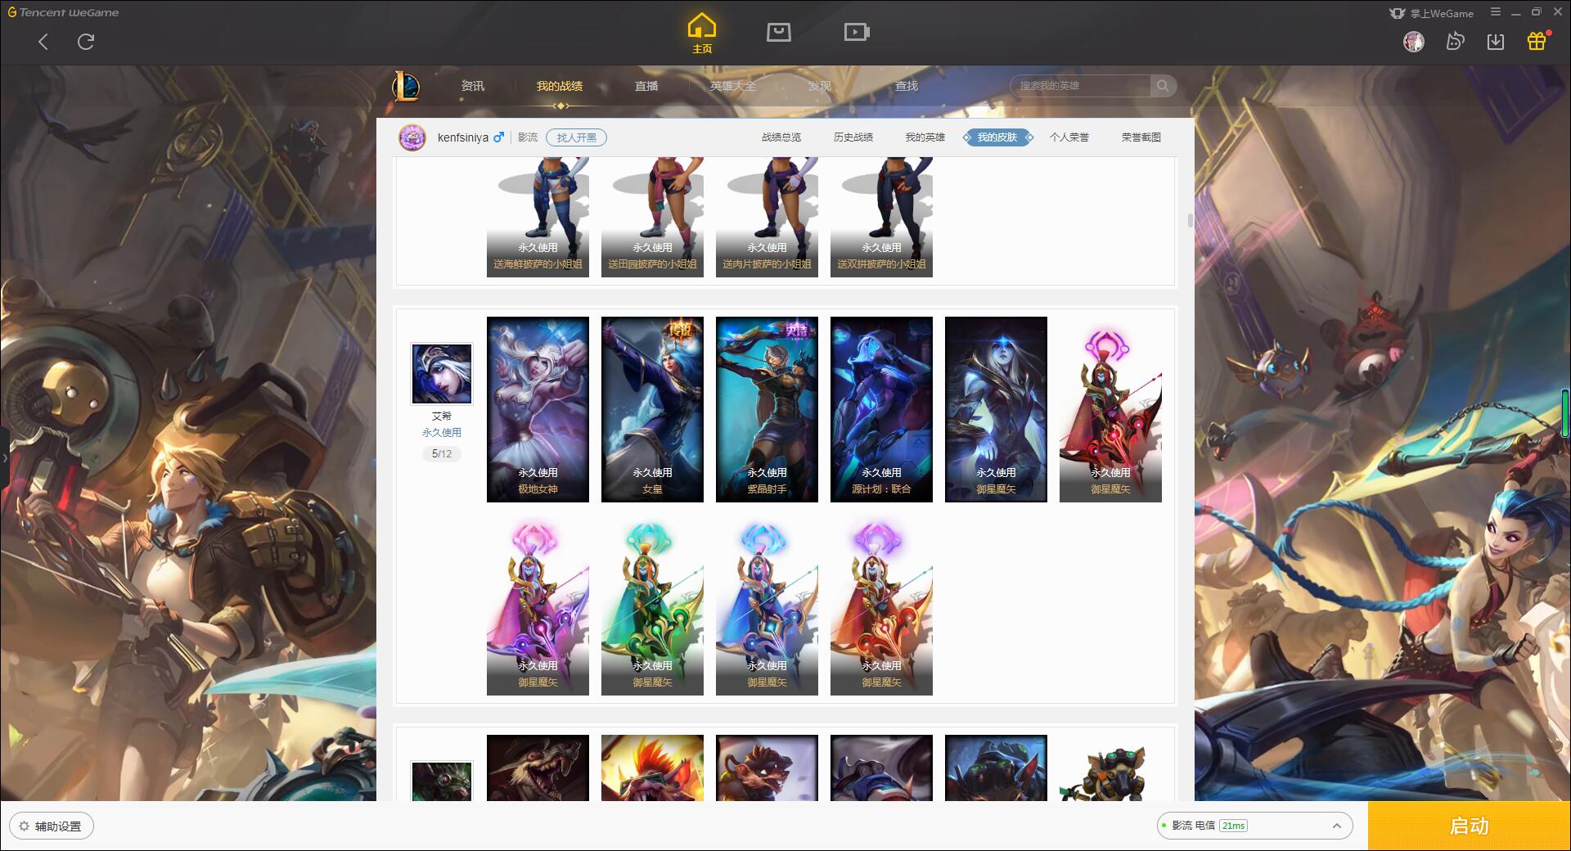
Task: Open download manager icon
Action: 1496,42
